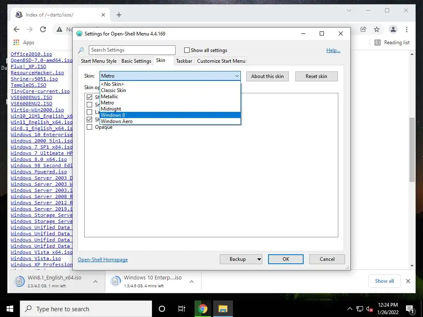Viewport: 423px width, 317px height.
Task: Check the second skin option checkbox
Action: click(x=89, y=104)
